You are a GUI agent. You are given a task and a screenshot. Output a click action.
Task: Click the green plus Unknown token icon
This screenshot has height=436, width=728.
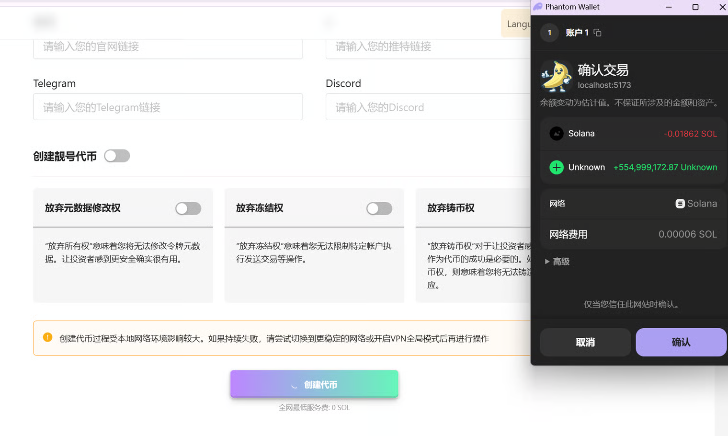point(556,167)
